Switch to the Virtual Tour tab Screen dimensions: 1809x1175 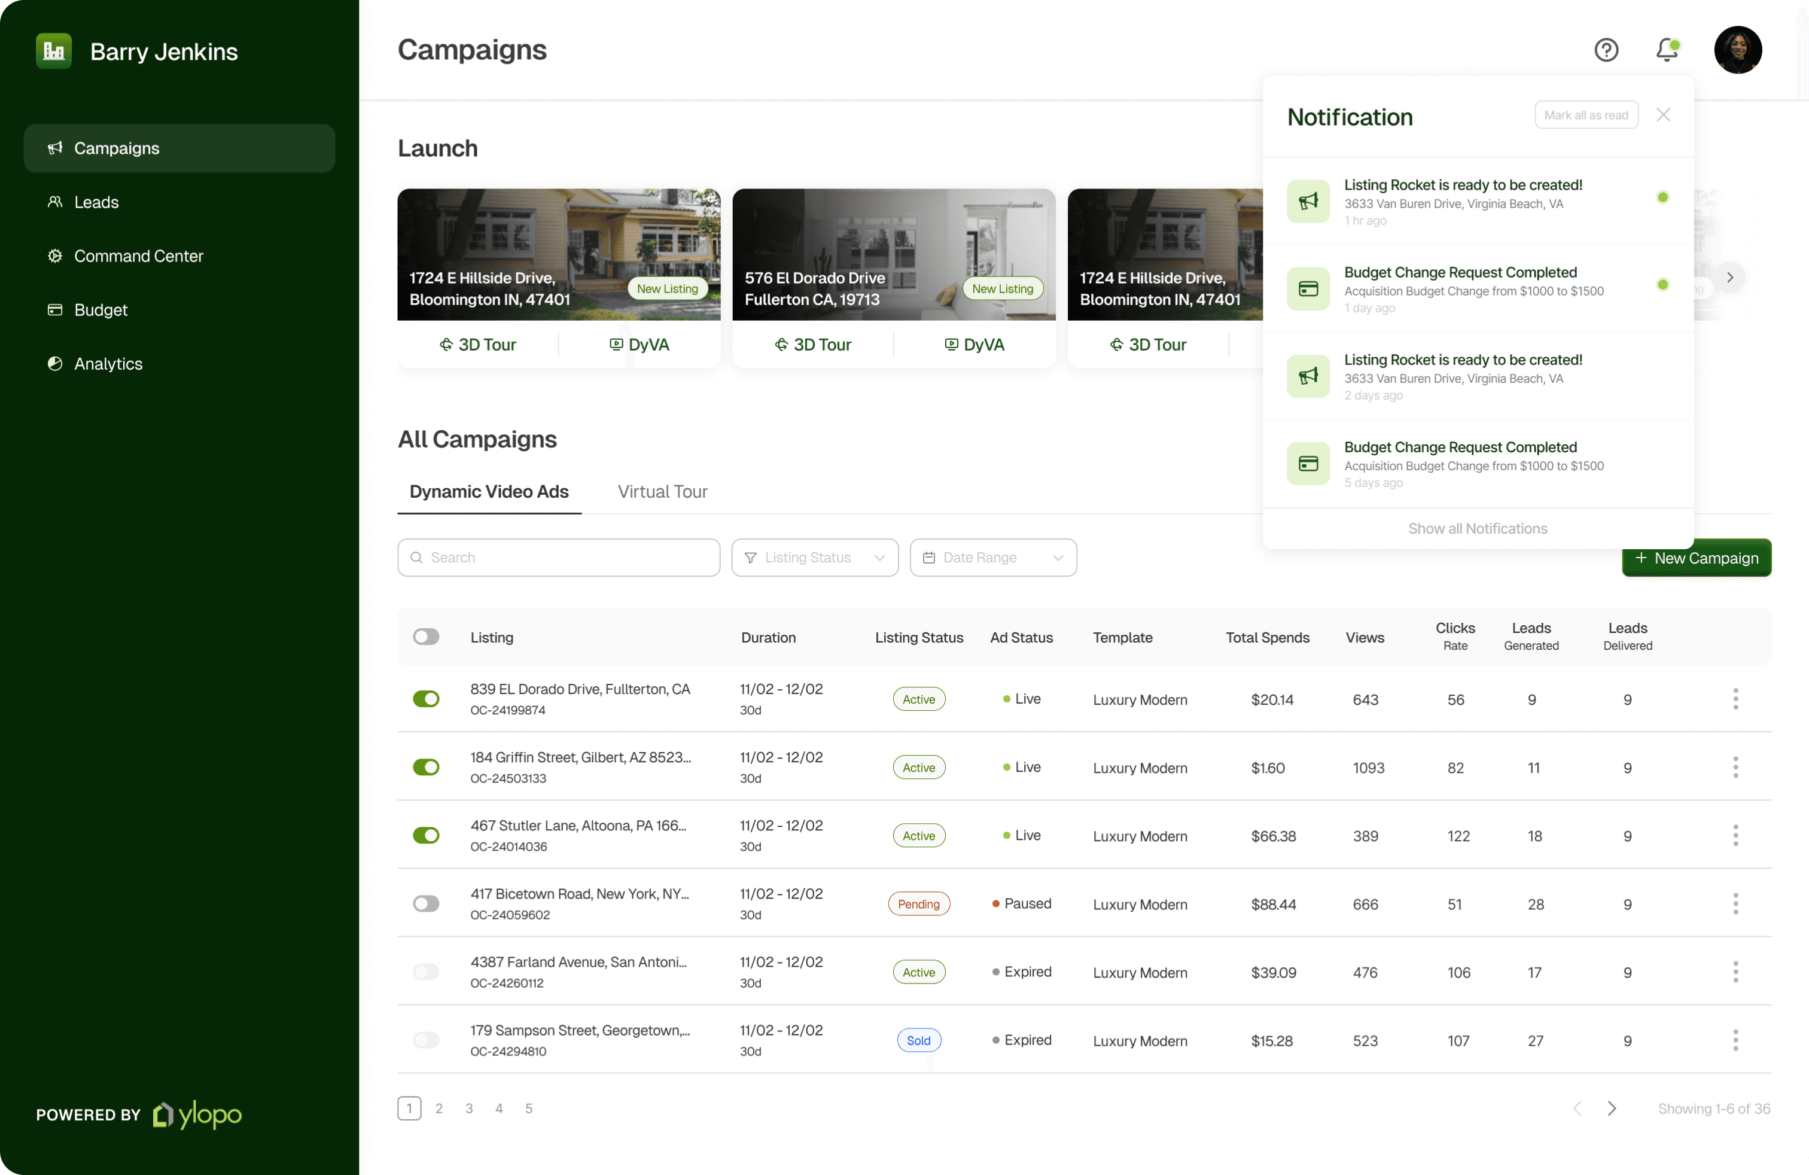(x=662, y=492)
